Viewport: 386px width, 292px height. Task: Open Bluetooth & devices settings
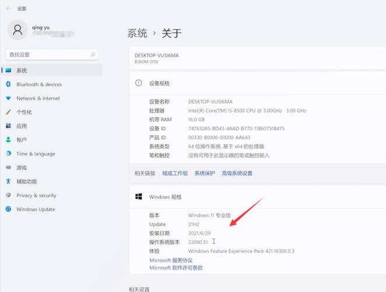coord(39,84)
